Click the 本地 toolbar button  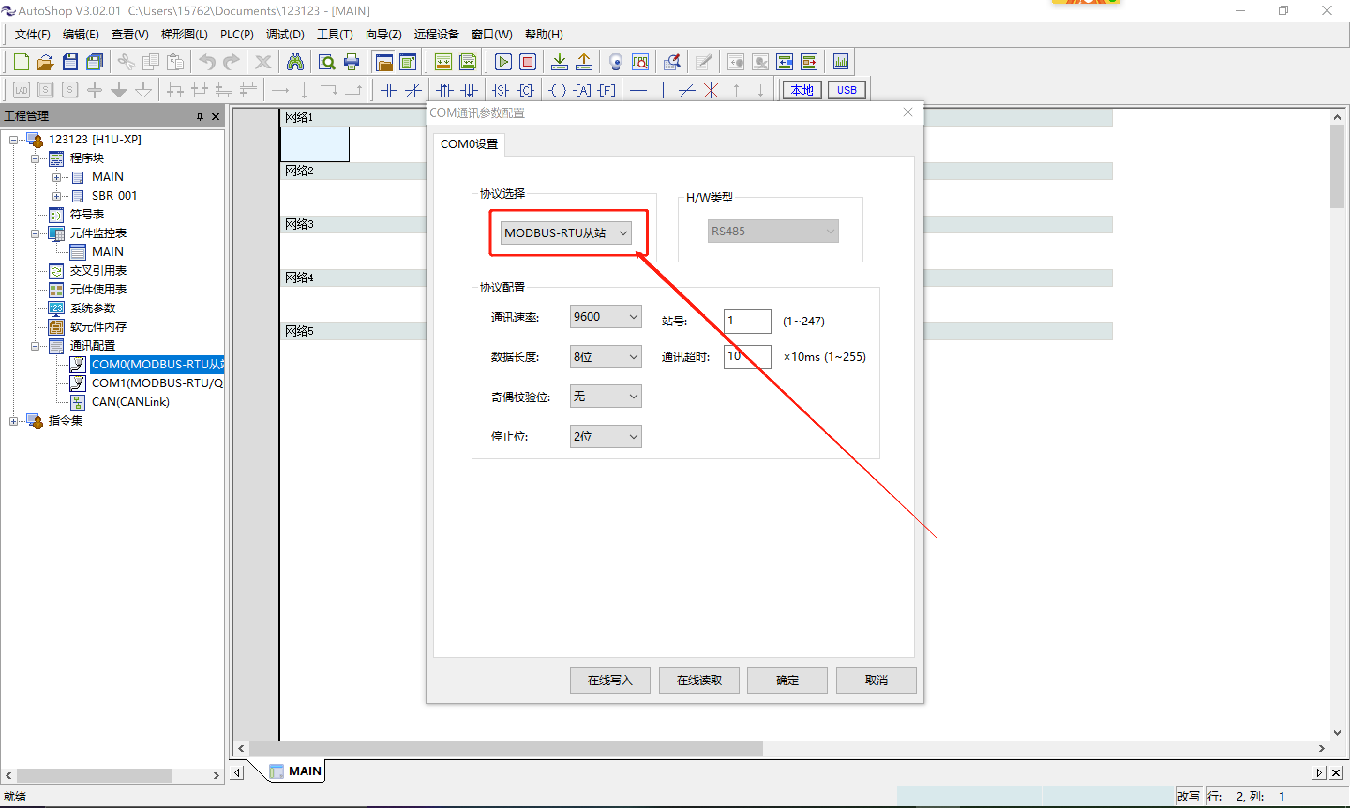[802, 90]
